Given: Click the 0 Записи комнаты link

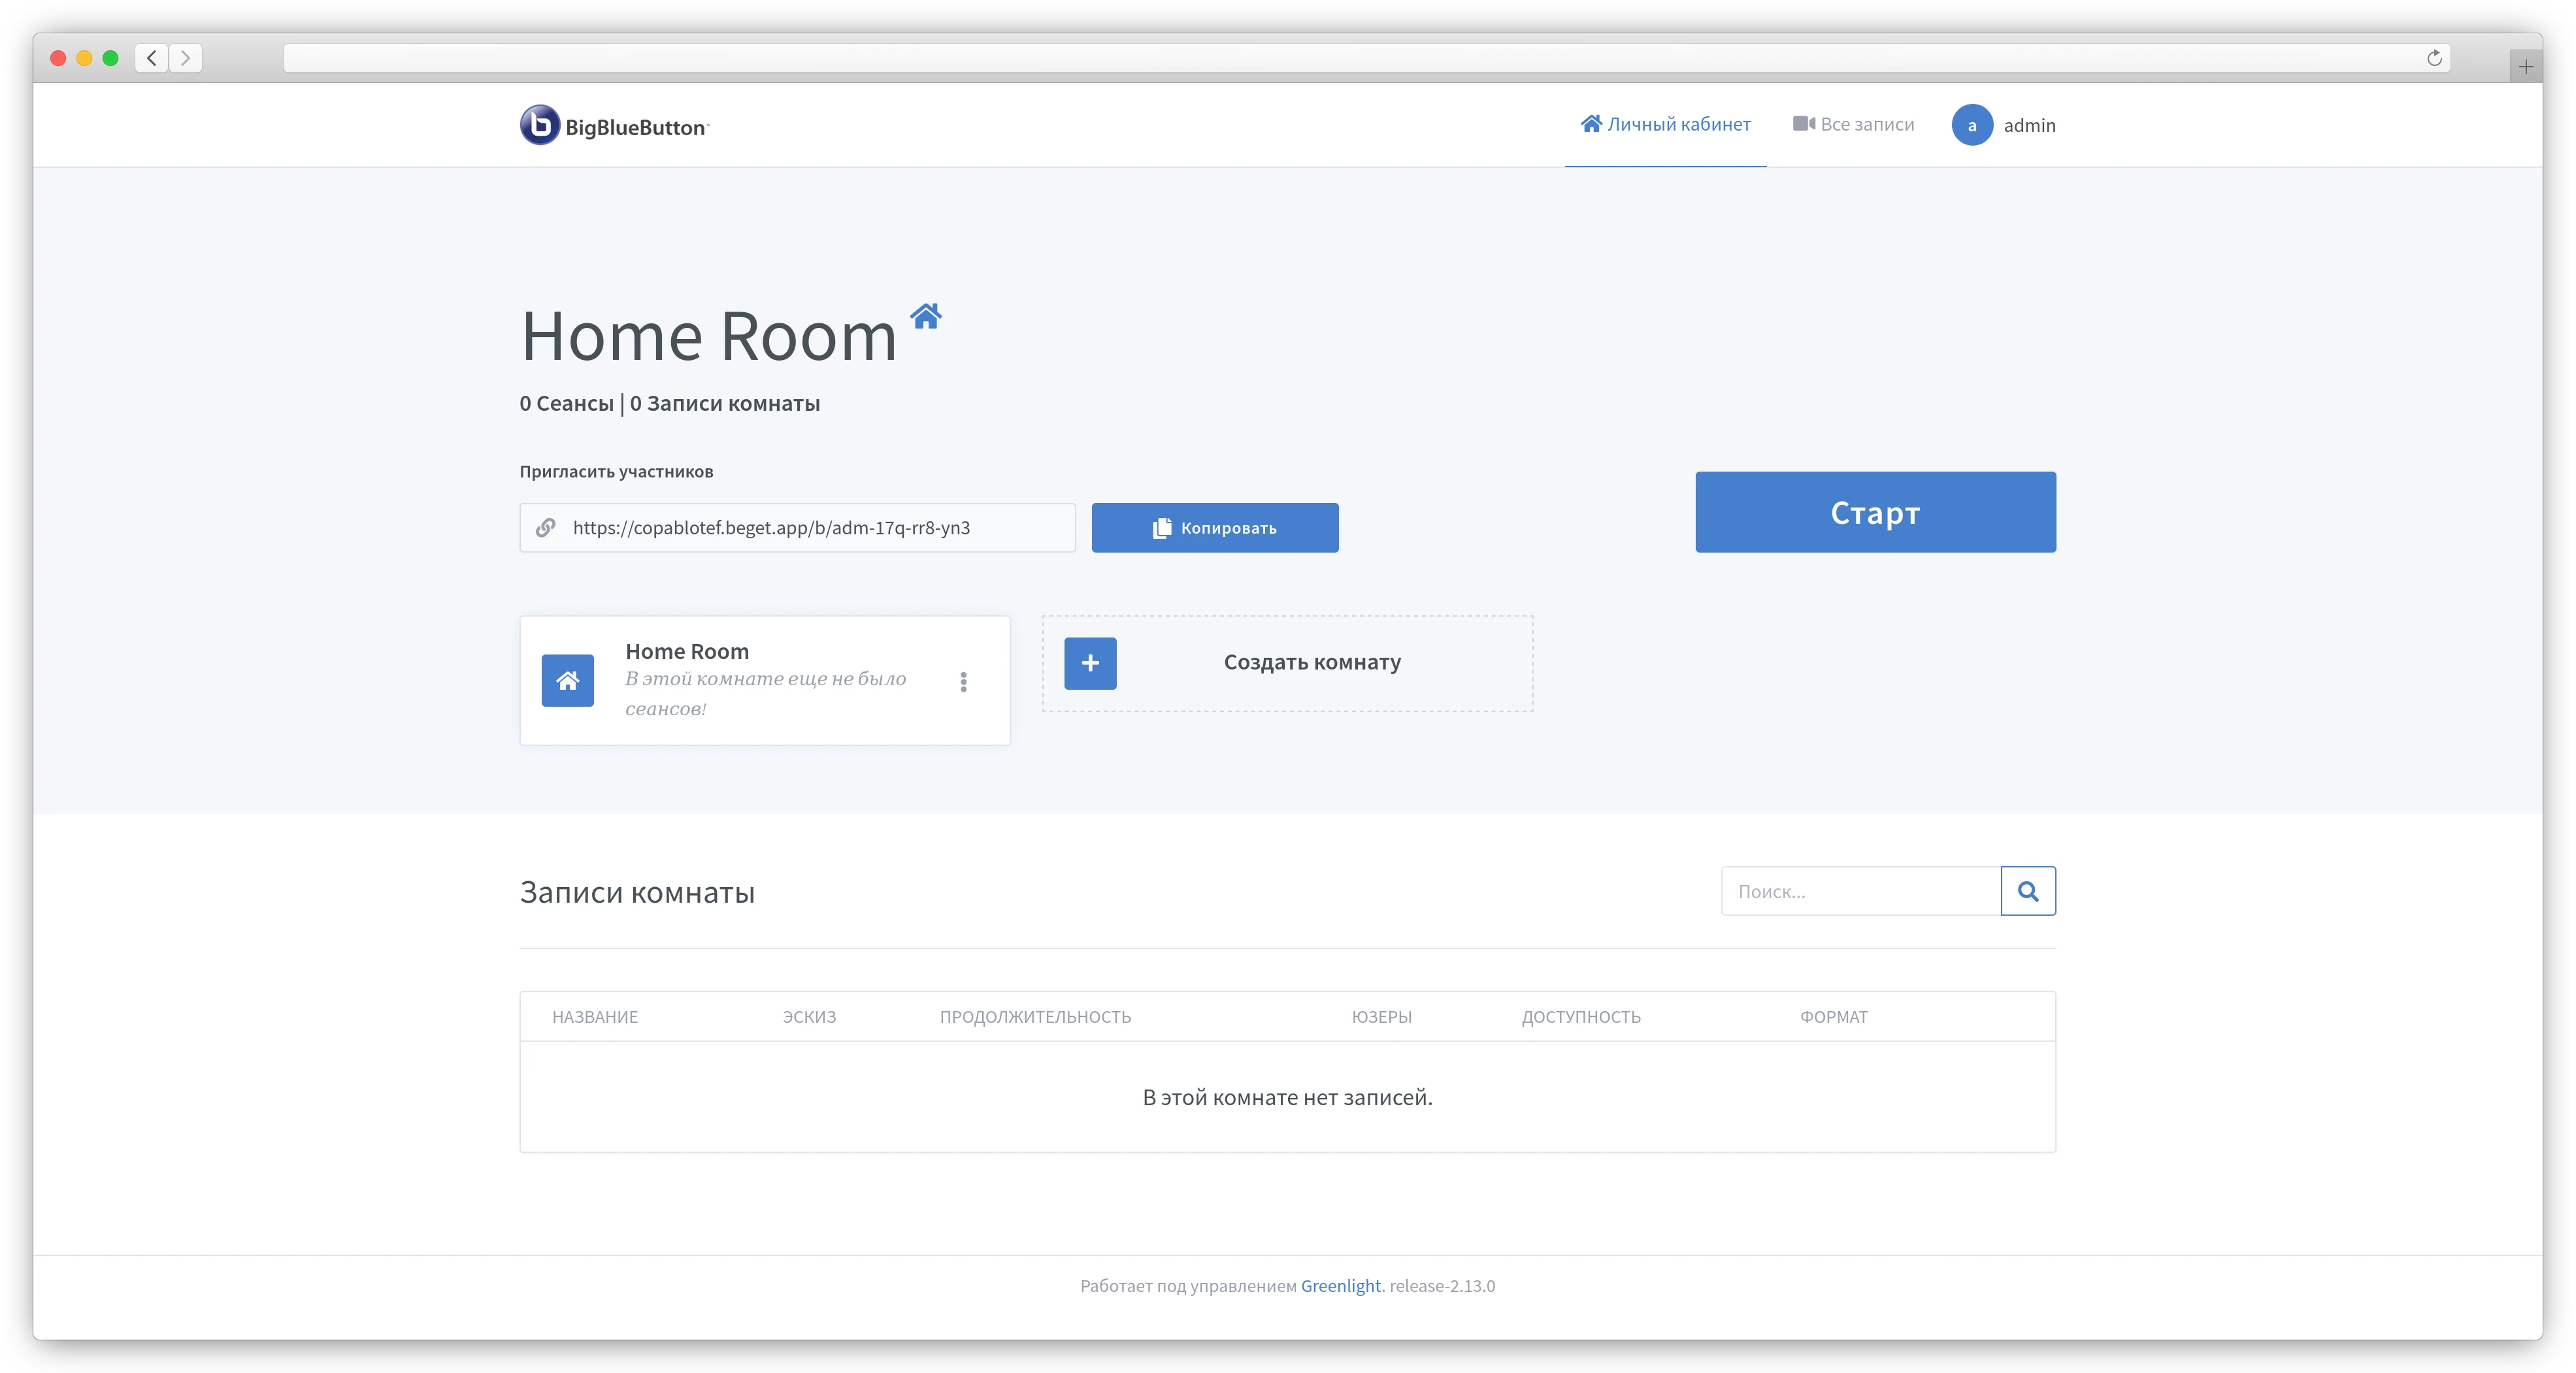Looking at the screenshot, I should (x=725, y=403).
